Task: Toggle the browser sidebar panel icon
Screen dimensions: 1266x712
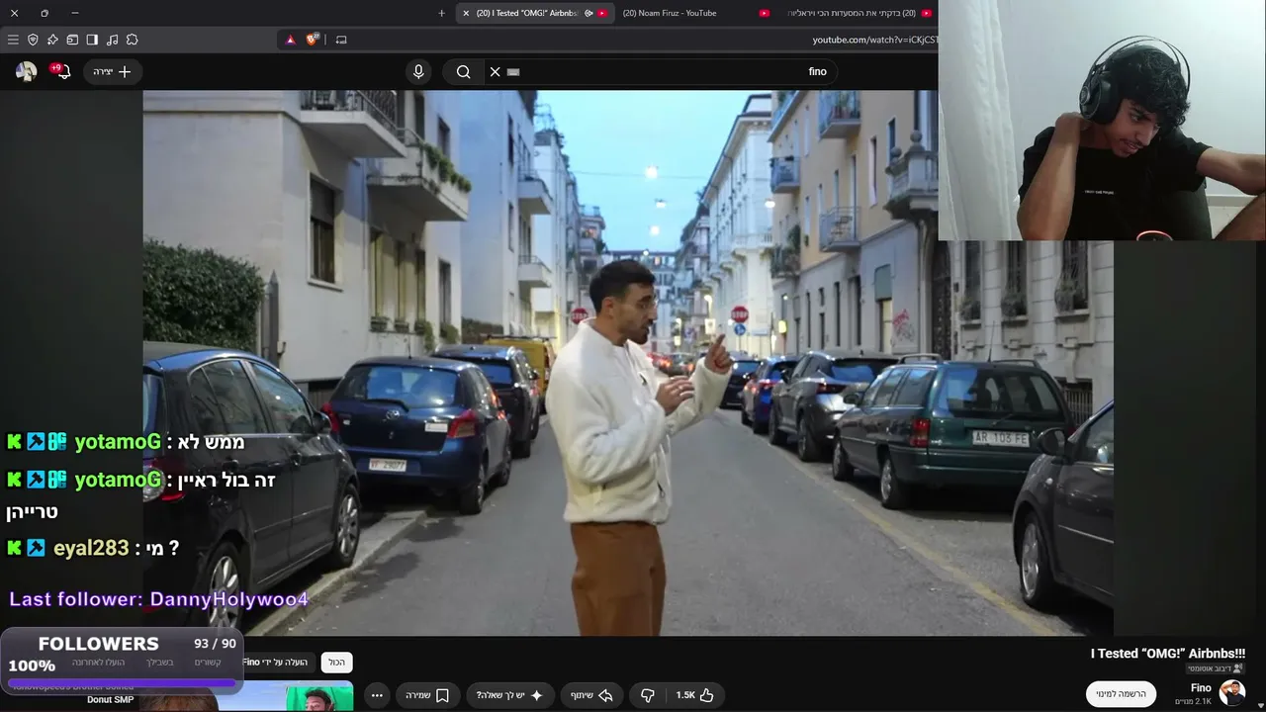Action: (92, 40)
